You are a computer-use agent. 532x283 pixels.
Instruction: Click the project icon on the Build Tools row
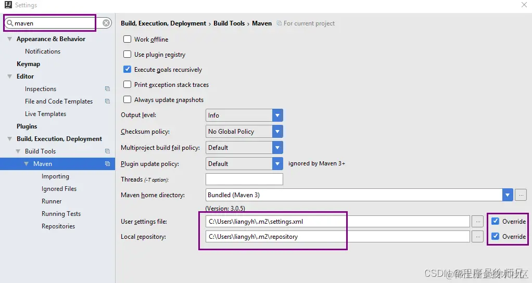click(x=107, y=151)
